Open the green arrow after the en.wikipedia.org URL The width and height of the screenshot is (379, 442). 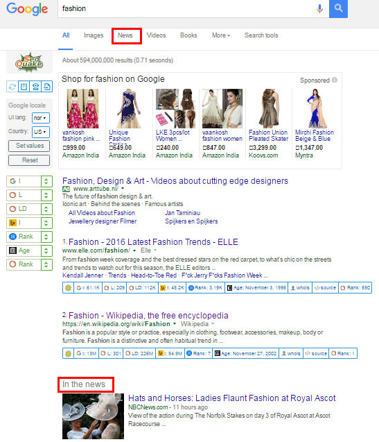(175, 323)
